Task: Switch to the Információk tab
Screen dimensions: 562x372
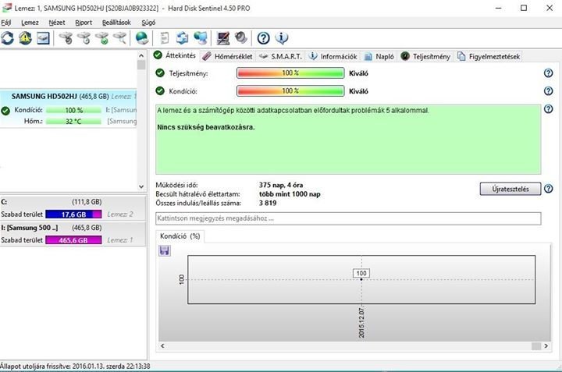Action: tap(334, 57)
